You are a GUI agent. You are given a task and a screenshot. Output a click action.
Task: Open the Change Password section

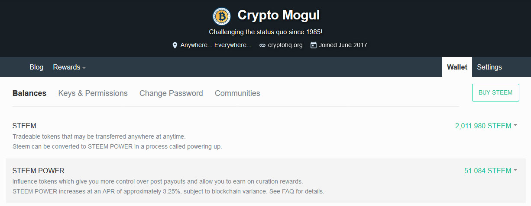pos(171,93)
